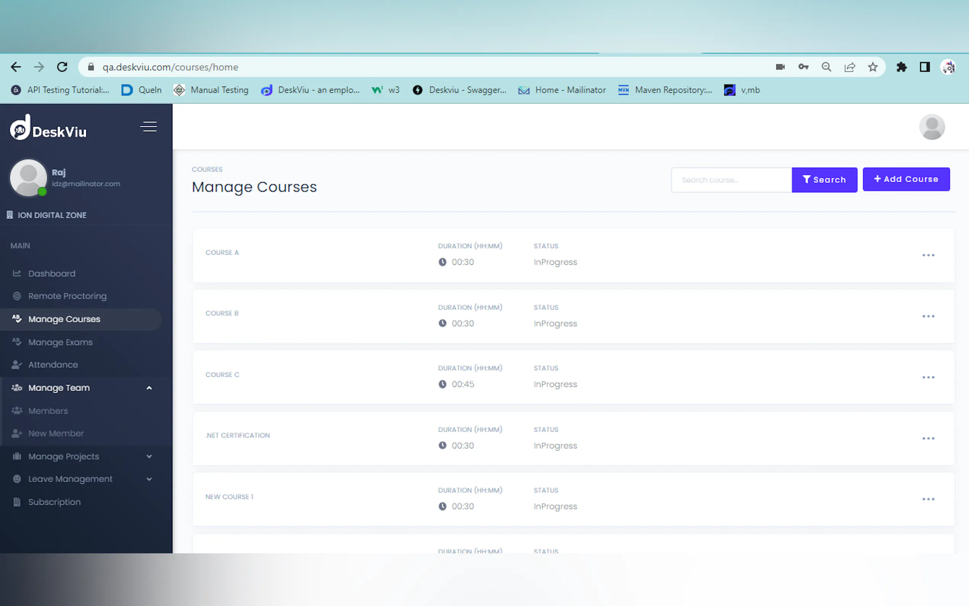This screenshot has height=606, width=969.
Task: Bookmark page with the star icon
Action: pos(872,67)
